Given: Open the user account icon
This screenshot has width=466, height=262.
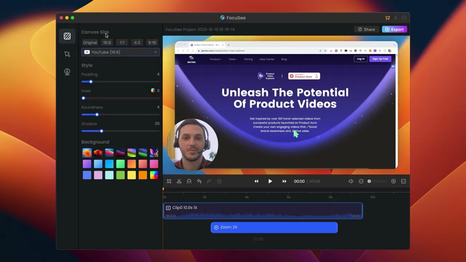Looking at the screenshot, I should (x=396, y=18).
